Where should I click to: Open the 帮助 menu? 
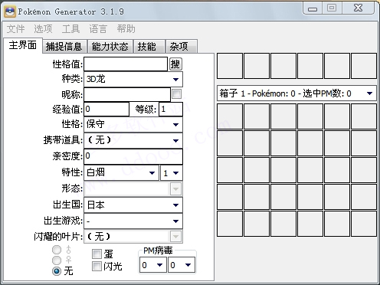click(126, 28)
